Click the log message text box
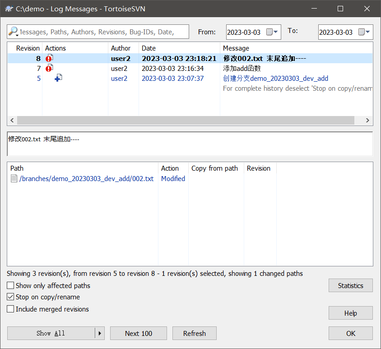Screen dimensions: 381x349 coord(190,144)
